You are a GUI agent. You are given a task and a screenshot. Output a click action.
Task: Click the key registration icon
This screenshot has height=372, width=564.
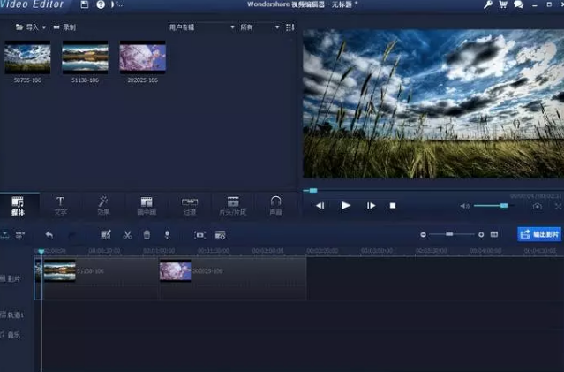click(488, 4)
